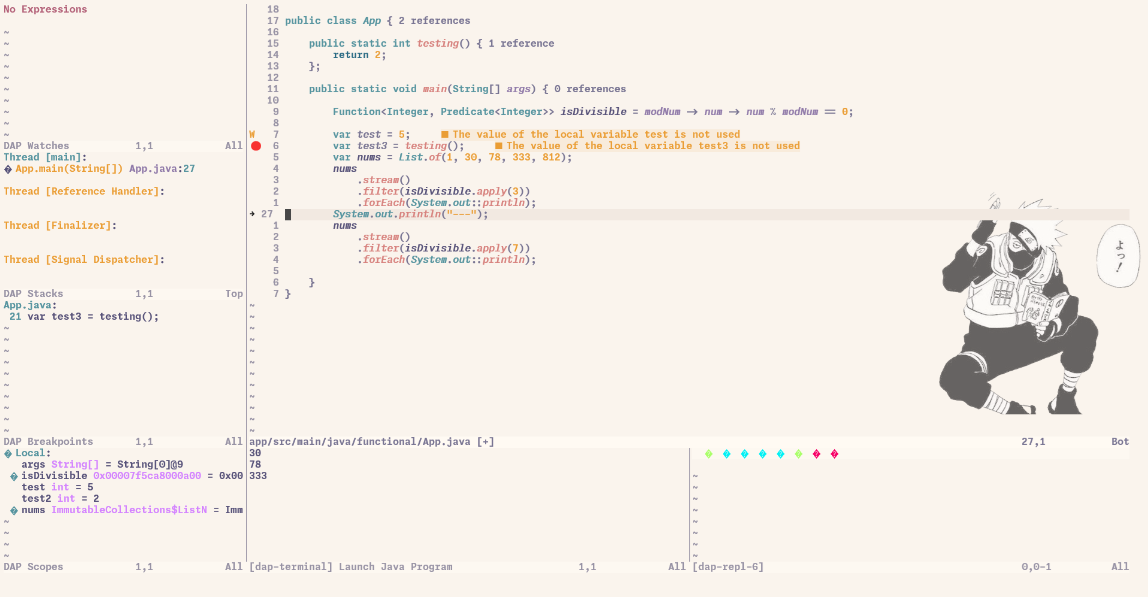This screenshot has width=1148, height=597.
Task: Select the Thread [main] entry
Action: [x=46, y=157]
